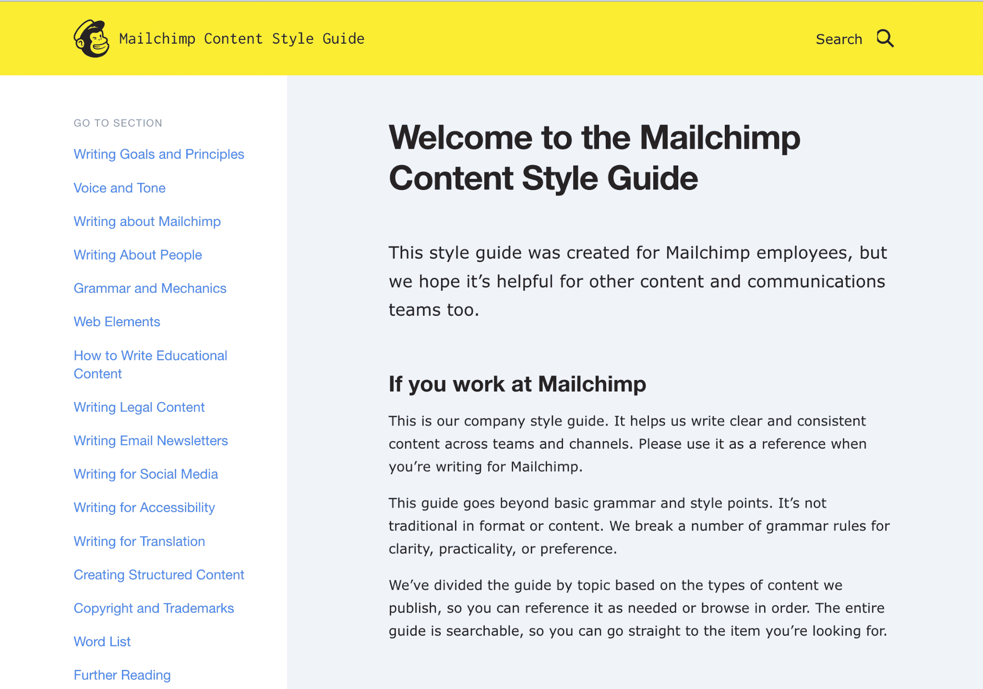
Task: Open Writing for Accessibility section
Action: click(x=144, y=508)
